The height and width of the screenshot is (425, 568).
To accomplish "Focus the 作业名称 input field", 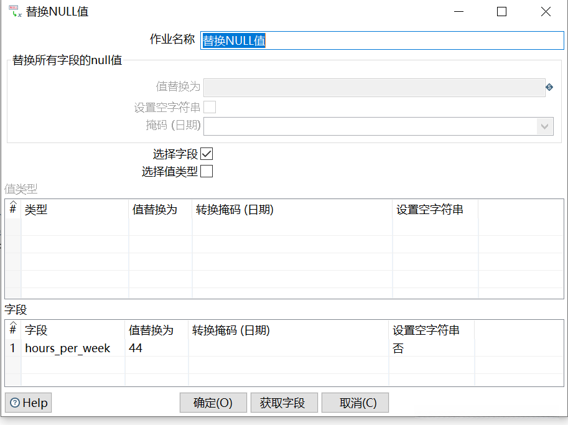I will (x=382, y=40).
